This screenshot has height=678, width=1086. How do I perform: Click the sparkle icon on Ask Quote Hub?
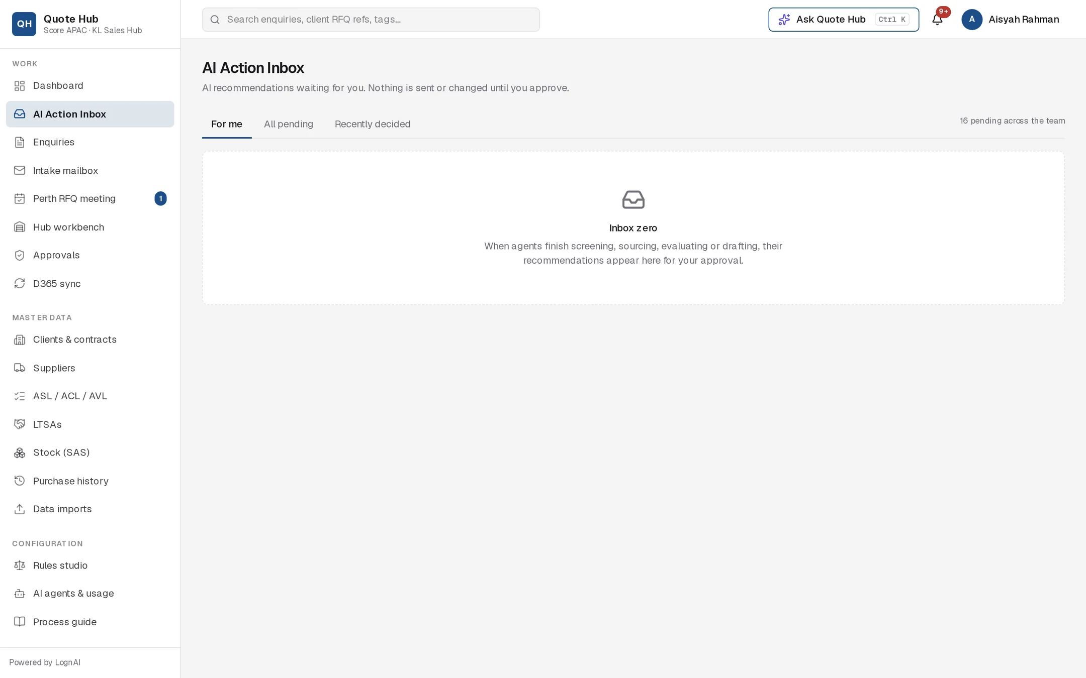[784, 20]
